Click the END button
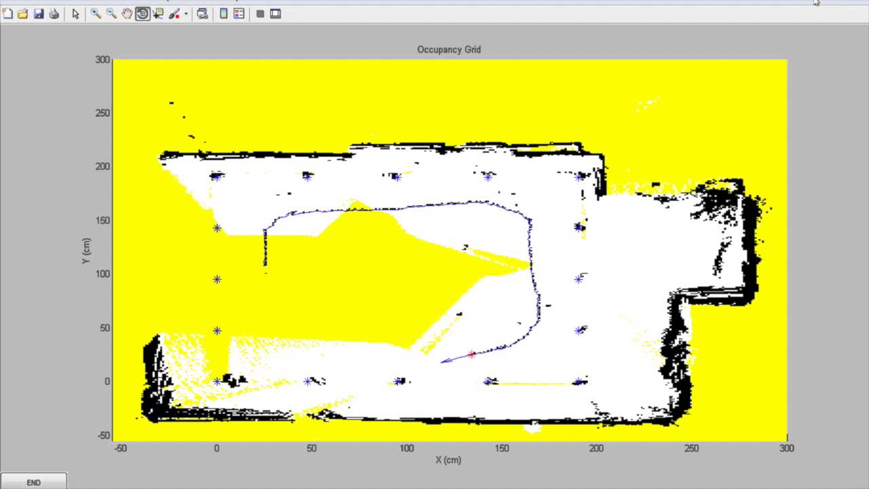This screenshot has width=869, height=489. 33,482
